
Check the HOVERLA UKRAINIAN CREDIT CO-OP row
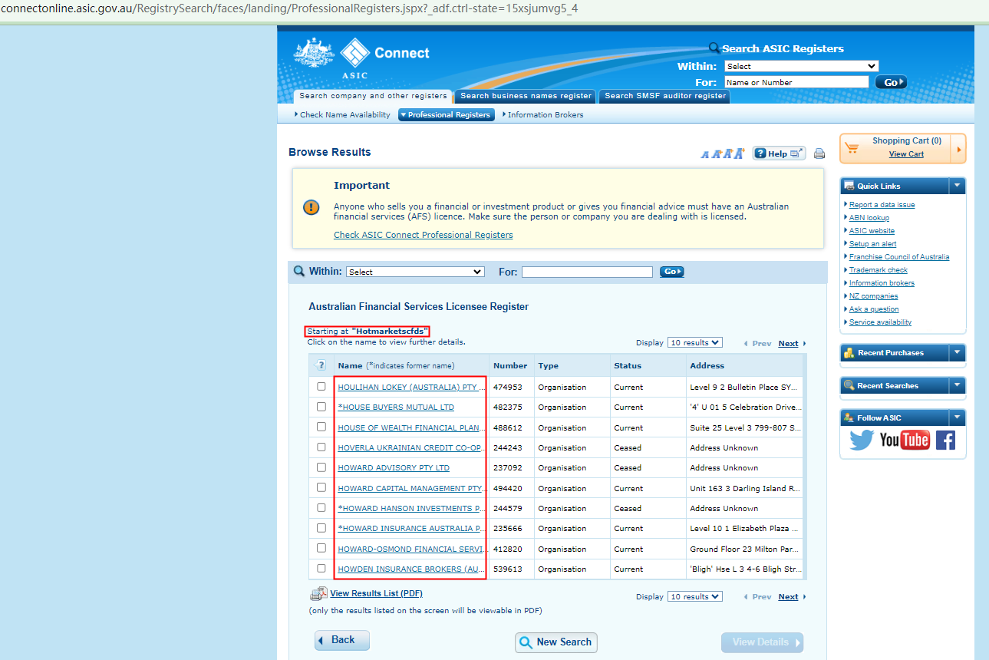pyautogui.click(x=321, y=447)
